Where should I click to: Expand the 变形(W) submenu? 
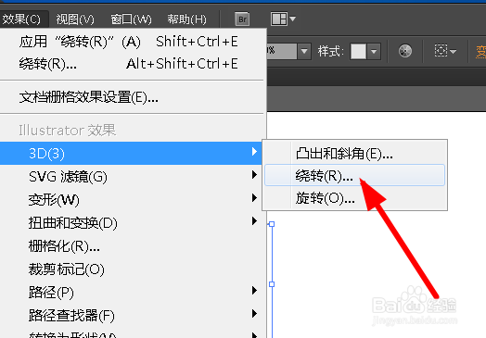132,200
